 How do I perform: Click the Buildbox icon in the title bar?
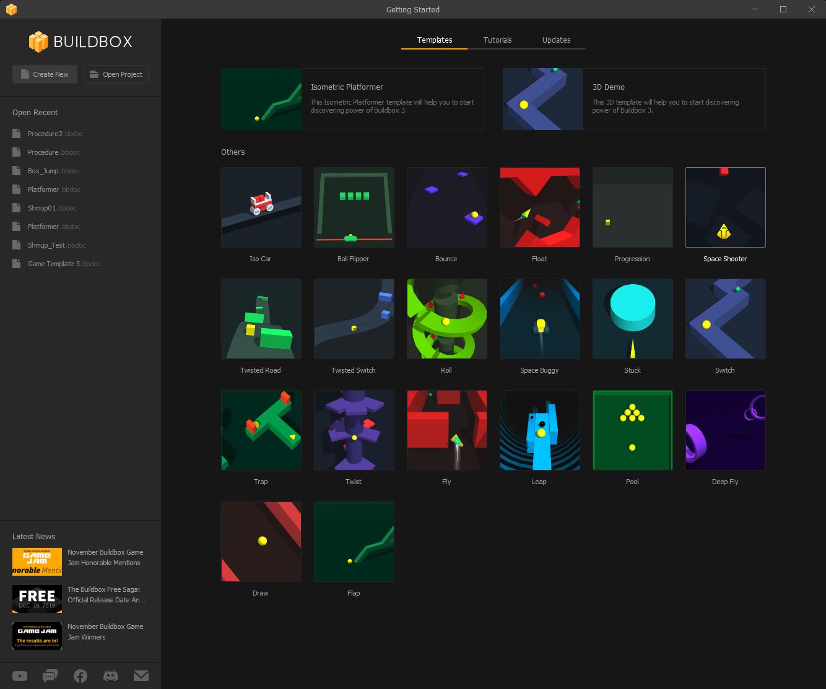11,9
